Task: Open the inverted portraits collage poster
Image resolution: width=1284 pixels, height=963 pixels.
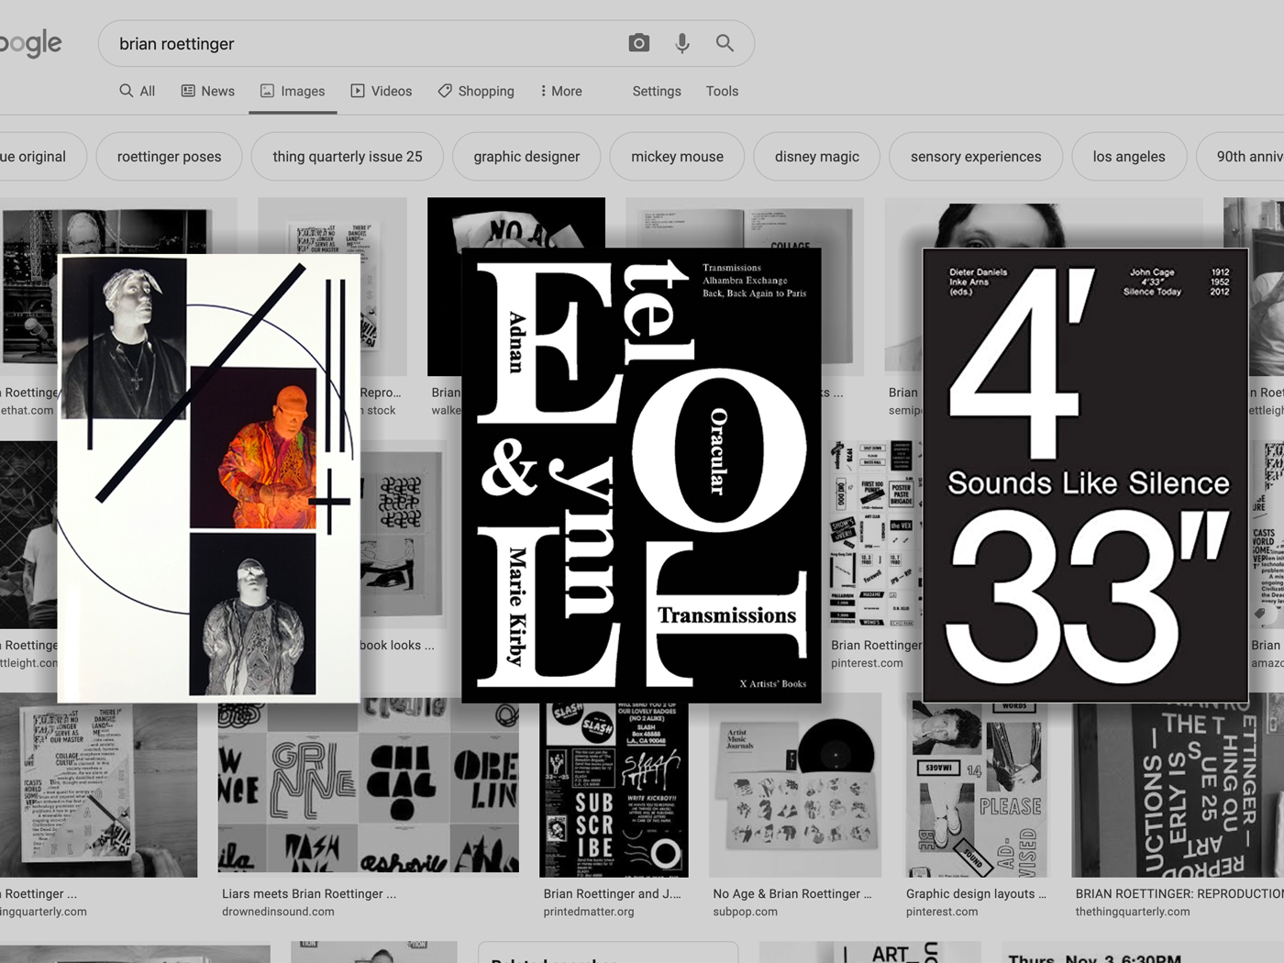Action: click(x=209, y=479)
